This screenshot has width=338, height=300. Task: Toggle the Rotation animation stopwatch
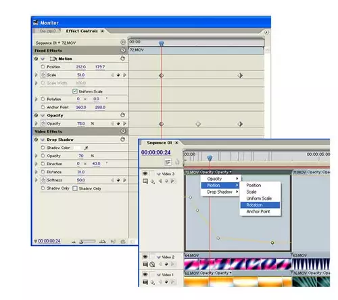(x=43, y=99)
